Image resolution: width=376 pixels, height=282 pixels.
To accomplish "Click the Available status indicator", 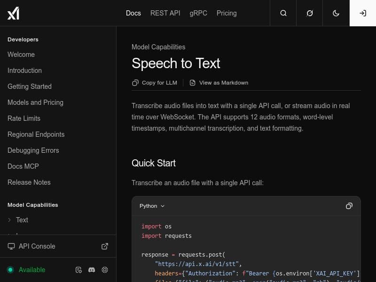I will pyautogui.click(x=27, y=270).
